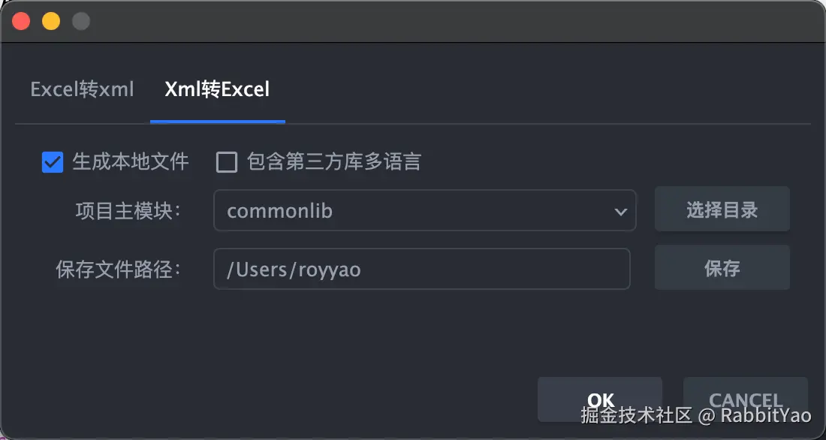Uncheck the 生成本地文件 checkbox

point(53,162)
